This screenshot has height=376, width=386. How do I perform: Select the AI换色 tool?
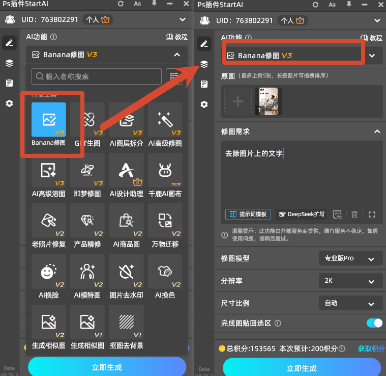tap(165, 272)
